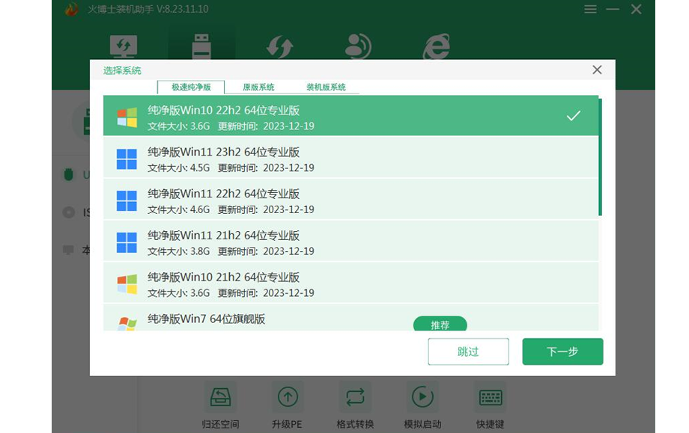Open the 快捷键 keyboard icon

click(x=491, y=397)
